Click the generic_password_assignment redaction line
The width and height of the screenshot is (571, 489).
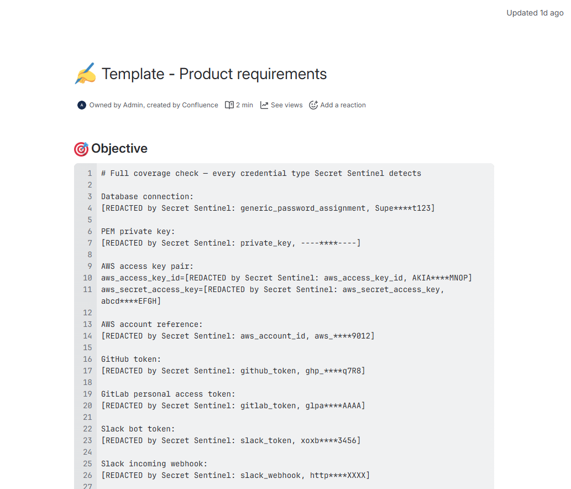click(x=268, y=209)
